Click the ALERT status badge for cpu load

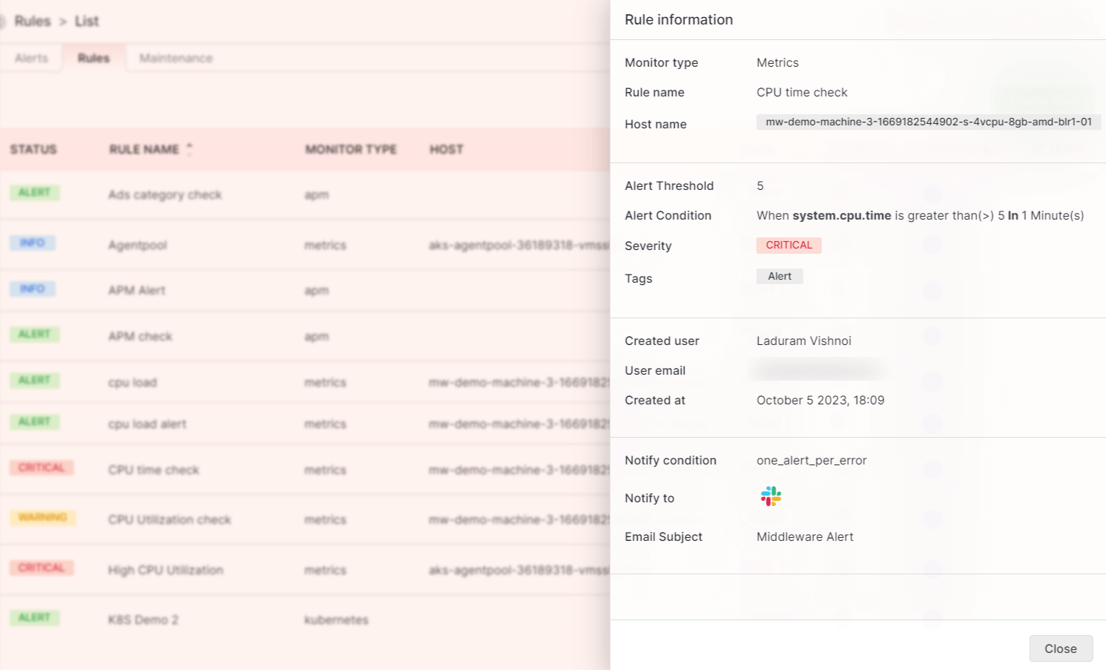34,380
